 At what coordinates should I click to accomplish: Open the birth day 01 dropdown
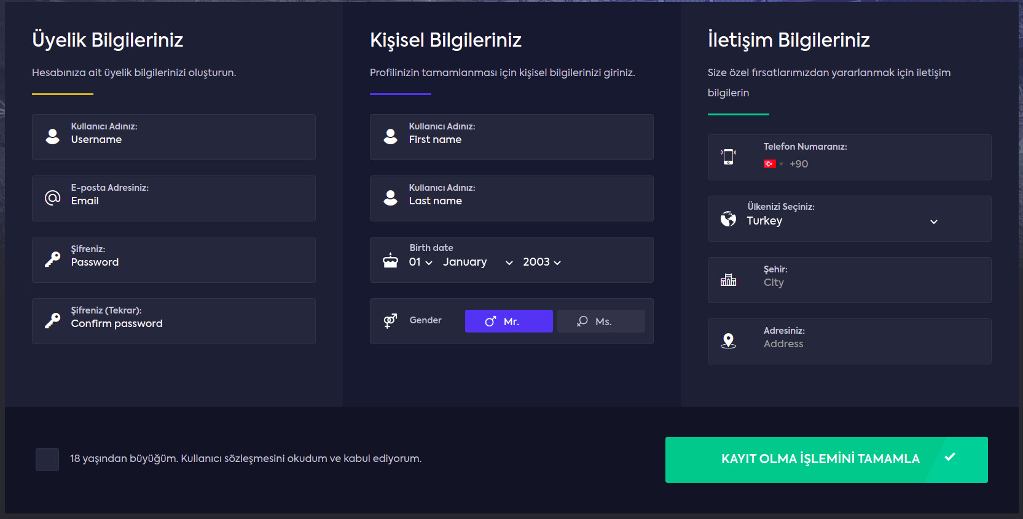point(421,262)
